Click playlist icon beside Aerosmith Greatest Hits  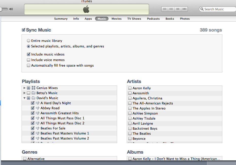tap(38, 113)
